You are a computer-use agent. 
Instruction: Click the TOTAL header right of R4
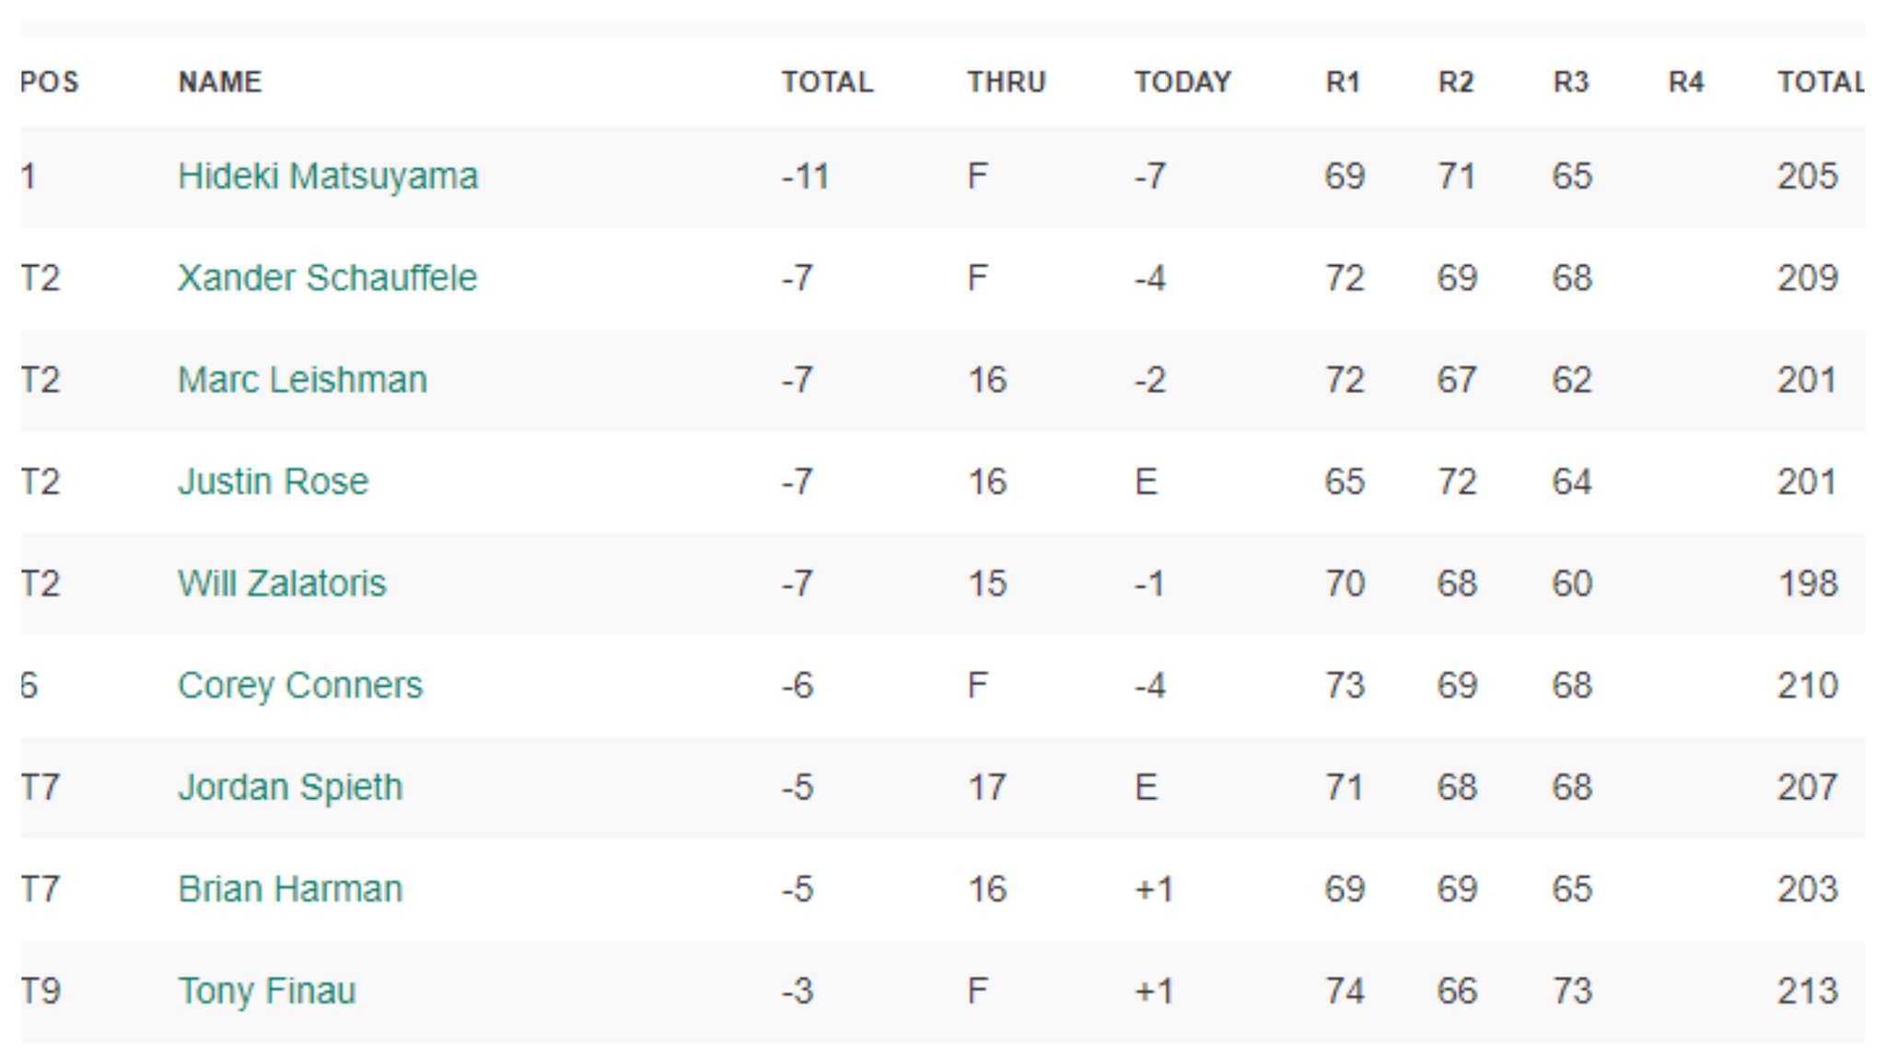1820,82
